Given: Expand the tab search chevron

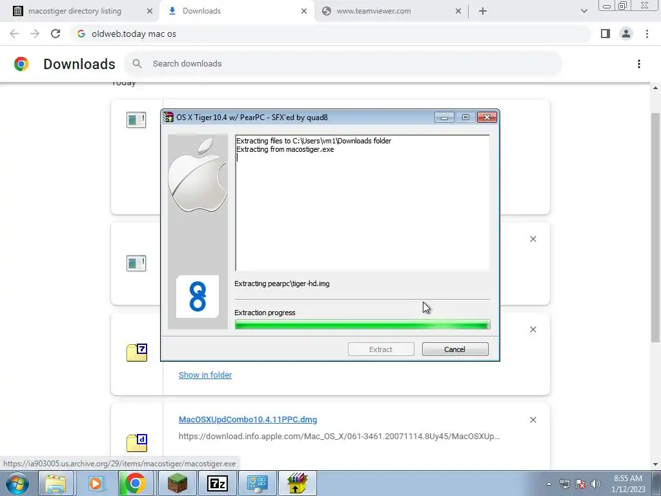Looking at the screenshot, I should click(x=584, y=11).
